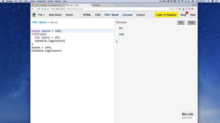Open the Chrome application menu
Image resolution: width=220 pixels, height=123 pixels.
(x=9, y=1)
